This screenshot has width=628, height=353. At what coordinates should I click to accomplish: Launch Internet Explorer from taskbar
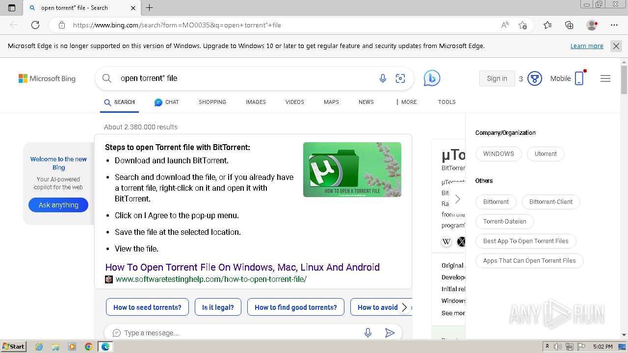(39, 347)
